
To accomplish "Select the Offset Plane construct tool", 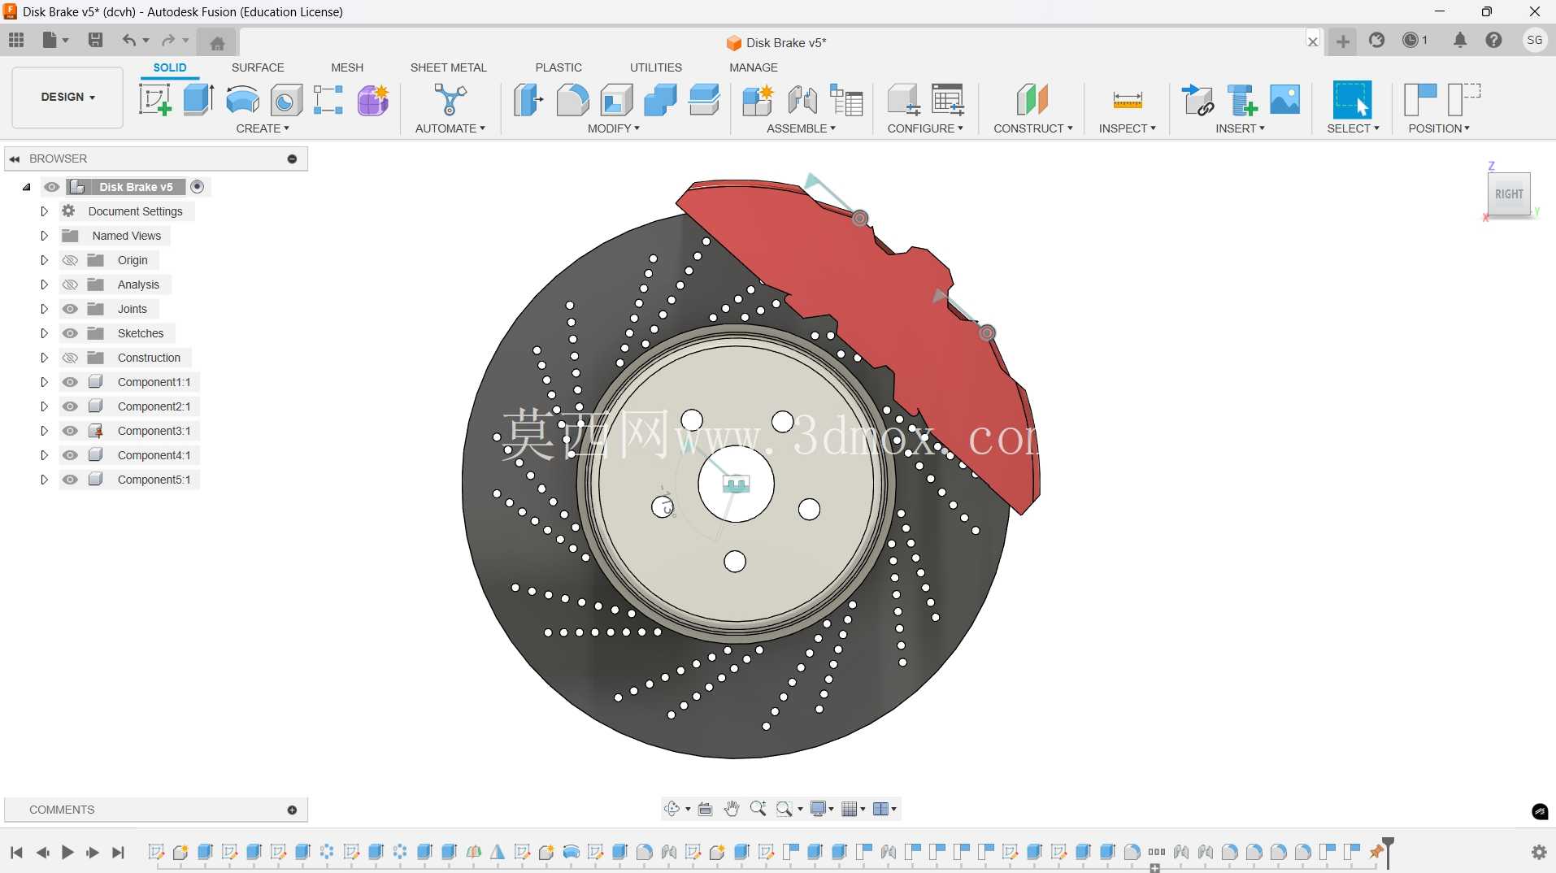I will pyautogui.click(x=1032, y=100).
